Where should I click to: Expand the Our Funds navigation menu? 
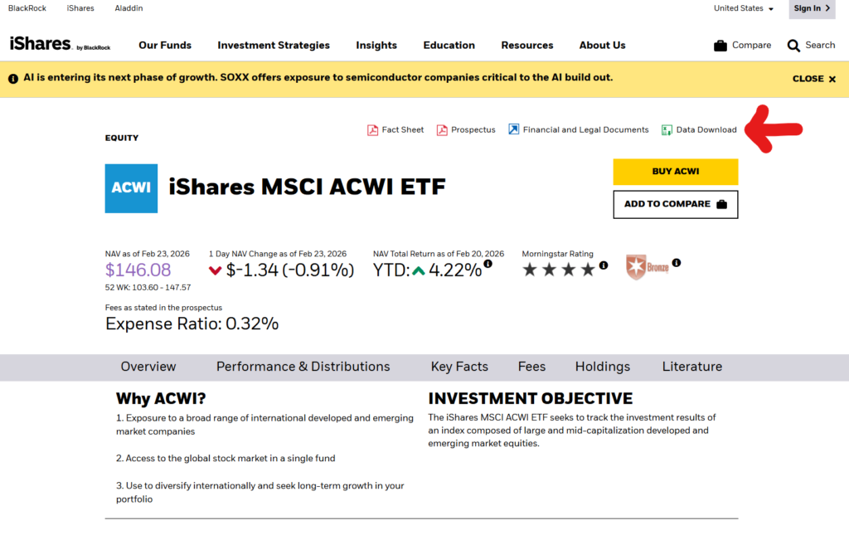[165, 46]
